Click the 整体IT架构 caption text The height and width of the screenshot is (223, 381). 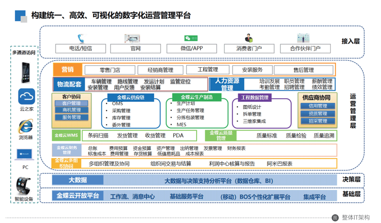[355, 217]
